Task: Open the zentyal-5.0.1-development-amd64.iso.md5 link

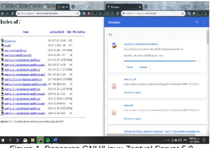Action: [x=26, y=84]
